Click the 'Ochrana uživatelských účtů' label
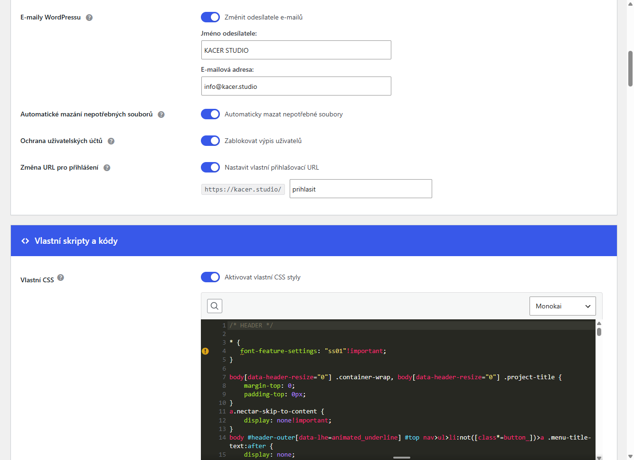 pyautogui.click(x=61, y=141)
